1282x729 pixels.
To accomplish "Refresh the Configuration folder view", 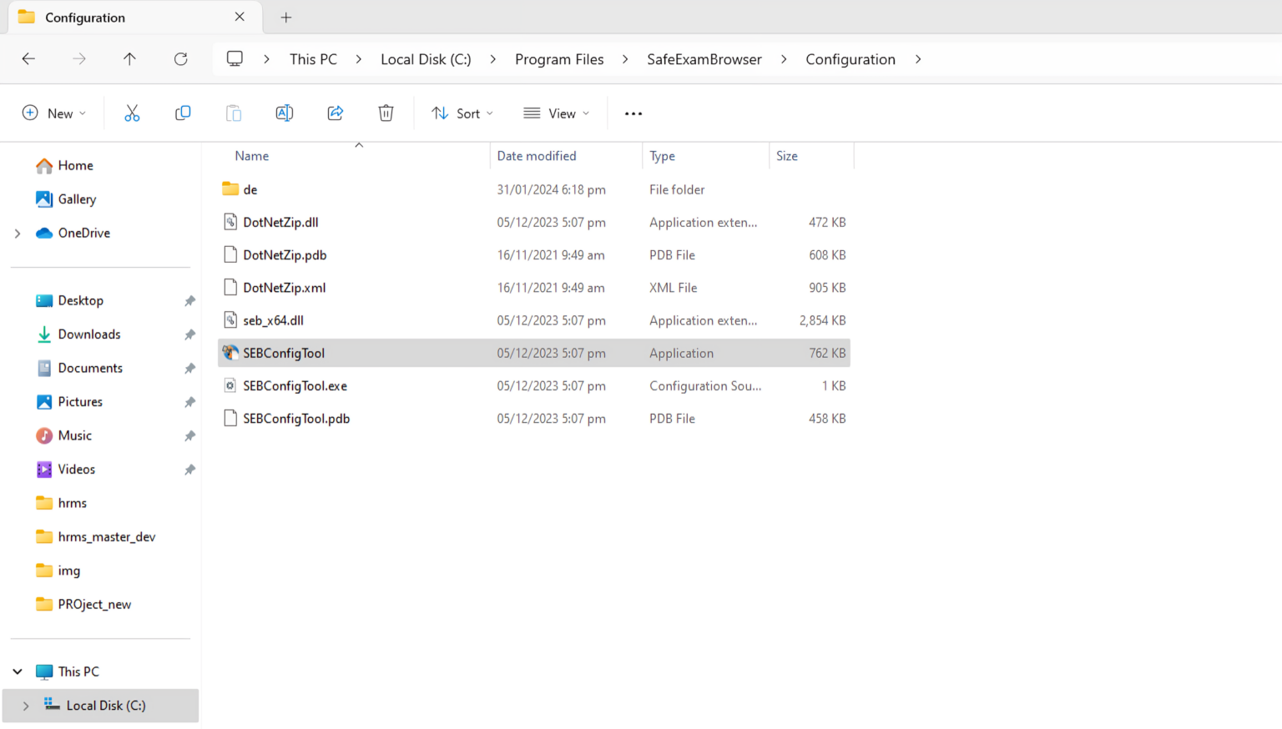I will (x=180, y=59).
